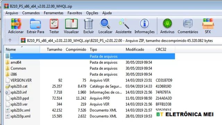Sort by the Nome column header
This screenshot has height=125, width=222.
(x=22, y=49)
